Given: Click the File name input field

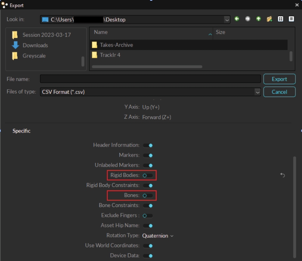Looking at the screenshot, I should [150, 79].
